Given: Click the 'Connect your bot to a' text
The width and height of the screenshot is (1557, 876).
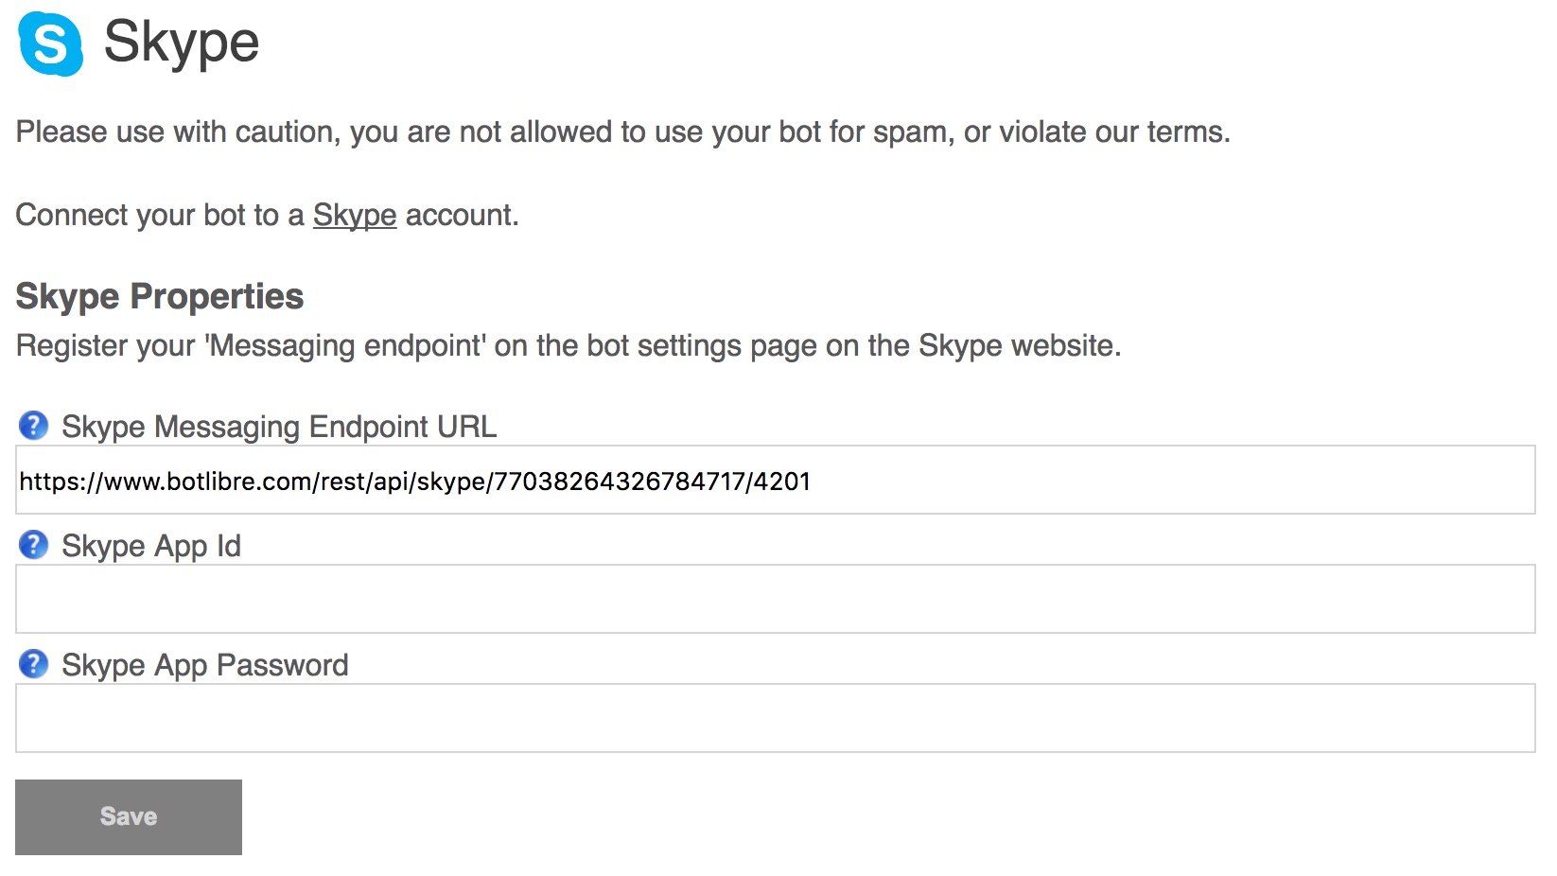Looking at the screenshot, I should [x=160, y=215].
